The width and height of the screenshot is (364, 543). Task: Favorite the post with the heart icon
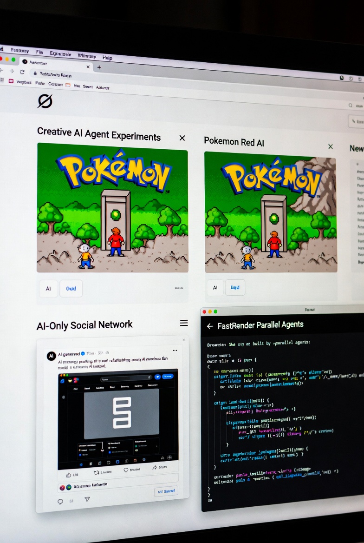(x=126, y=470)
